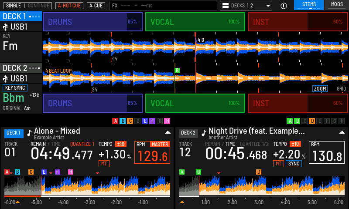Viewport: 349px width, 209px height.
Task: Change Deck 2 tempo range ±10
Action: click(295, 144)
